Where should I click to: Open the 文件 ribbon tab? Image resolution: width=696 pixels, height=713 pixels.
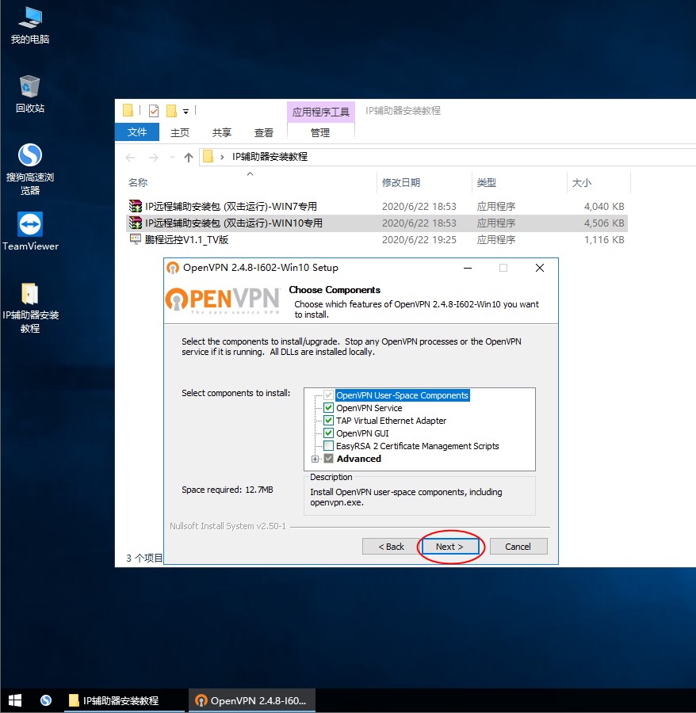click(x=137, y=132)
